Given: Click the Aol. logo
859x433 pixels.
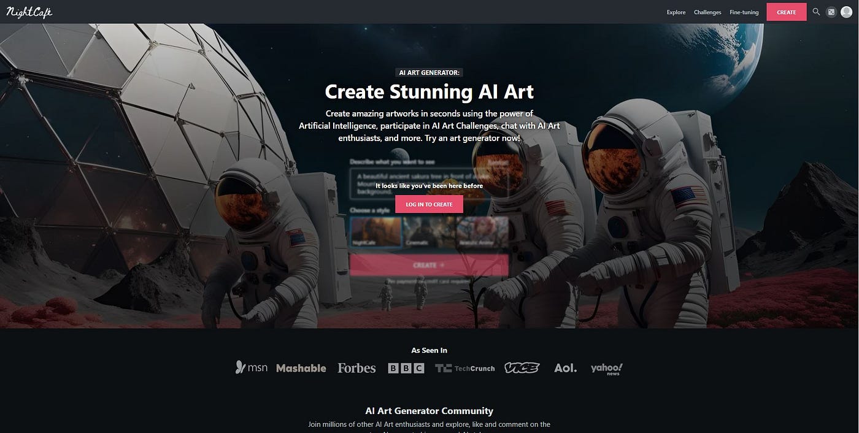Looking at the screenshot, I should [x=565, y=368].
